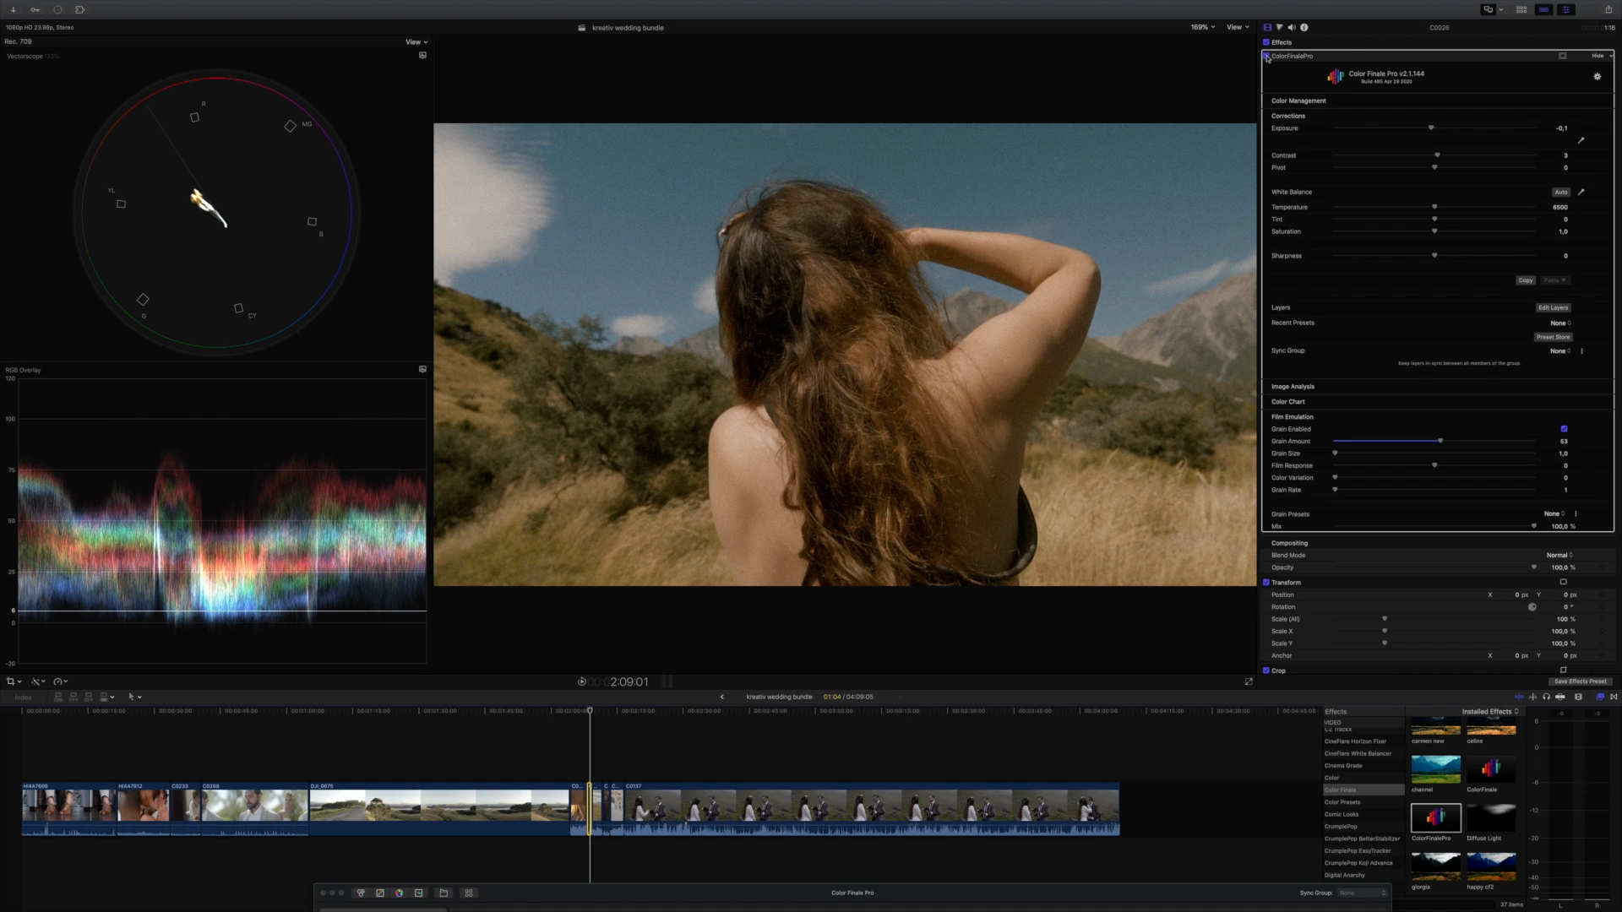Open the color inspector triangle icon
1622x912 pixels.
point(1279,28)
